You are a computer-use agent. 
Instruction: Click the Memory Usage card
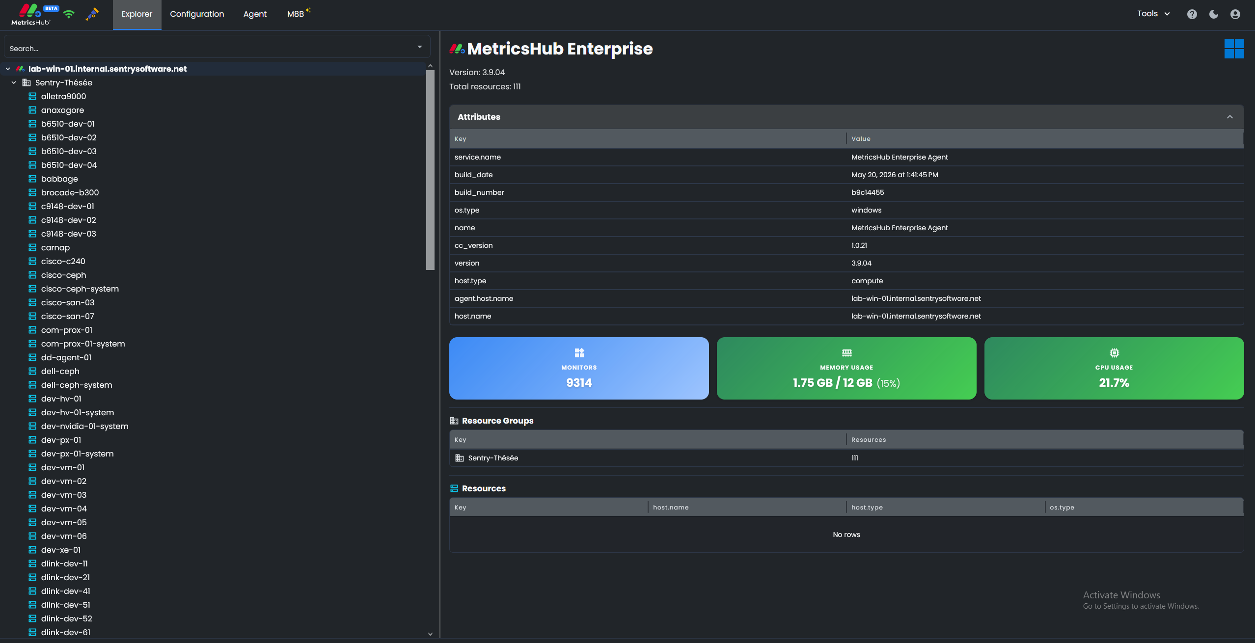pos(846,368)
